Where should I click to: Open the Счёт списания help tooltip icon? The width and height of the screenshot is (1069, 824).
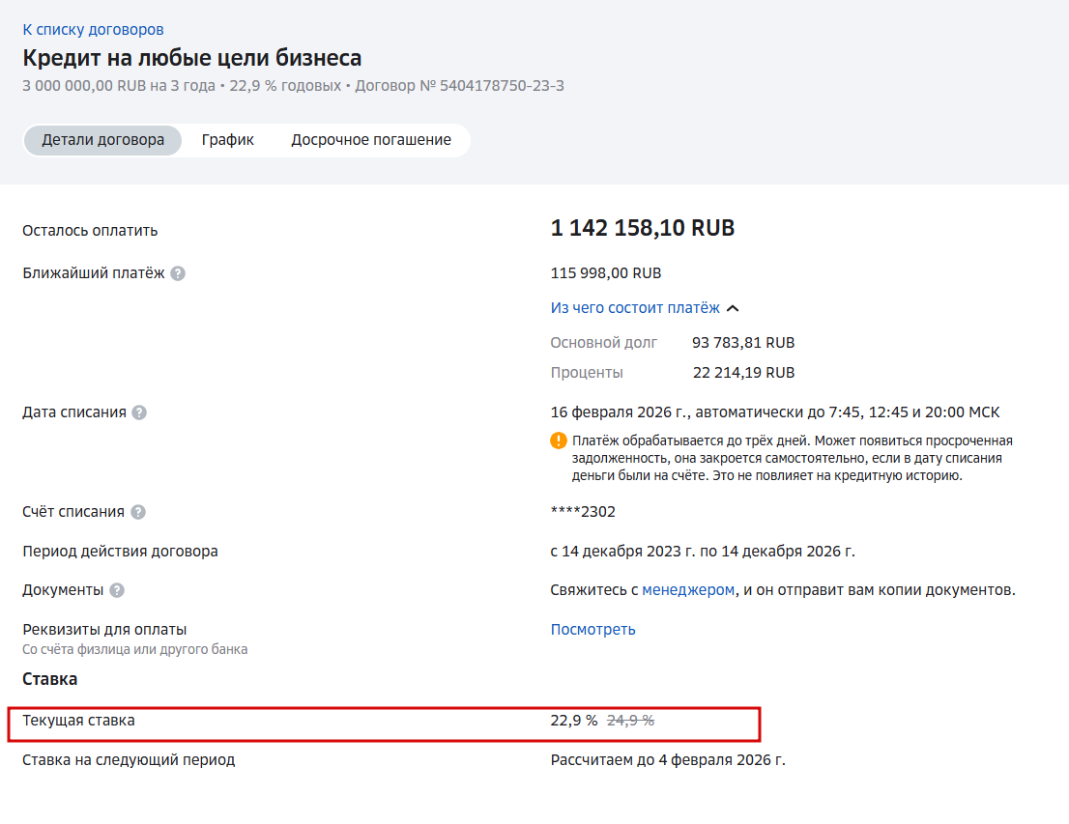click(x=139, y=512)
